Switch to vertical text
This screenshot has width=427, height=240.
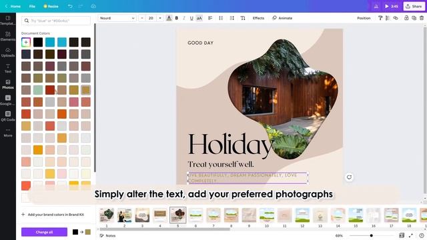coord(243,18)
